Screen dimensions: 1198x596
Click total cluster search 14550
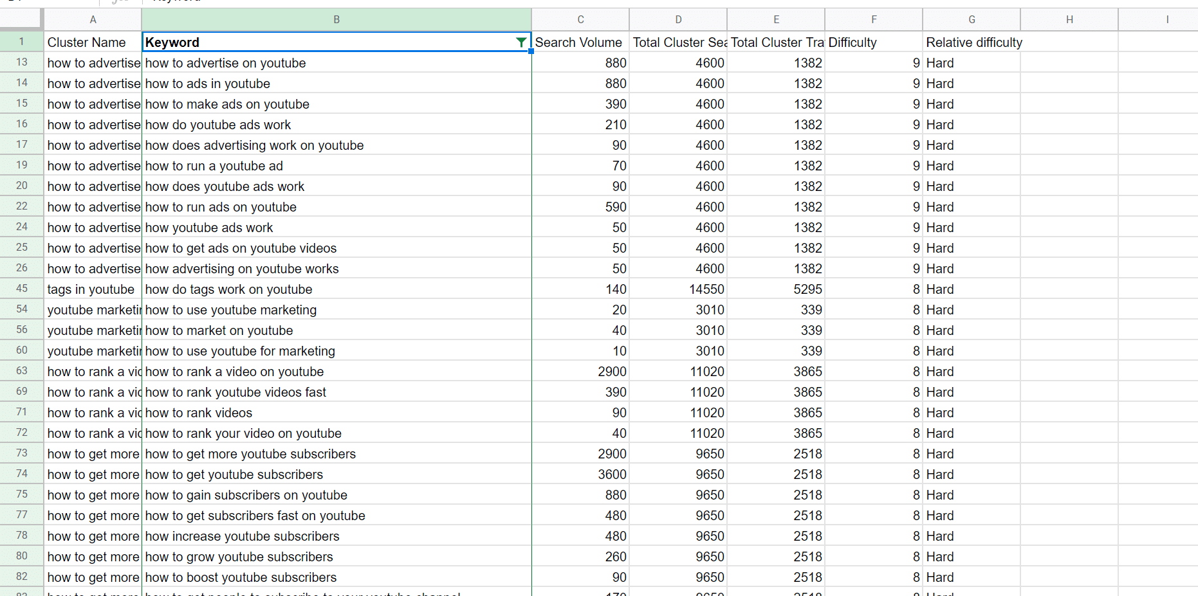tap(678, 289)
